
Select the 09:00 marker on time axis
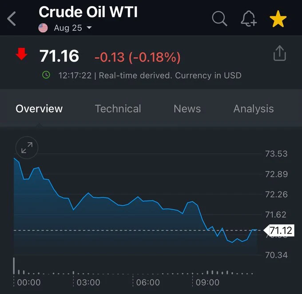coord(207,282)
